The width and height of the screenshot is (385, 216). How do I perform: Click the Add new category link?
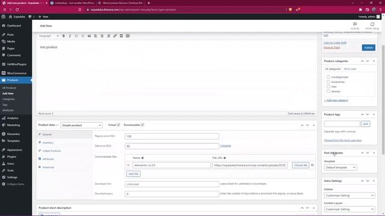pos(336,100)
